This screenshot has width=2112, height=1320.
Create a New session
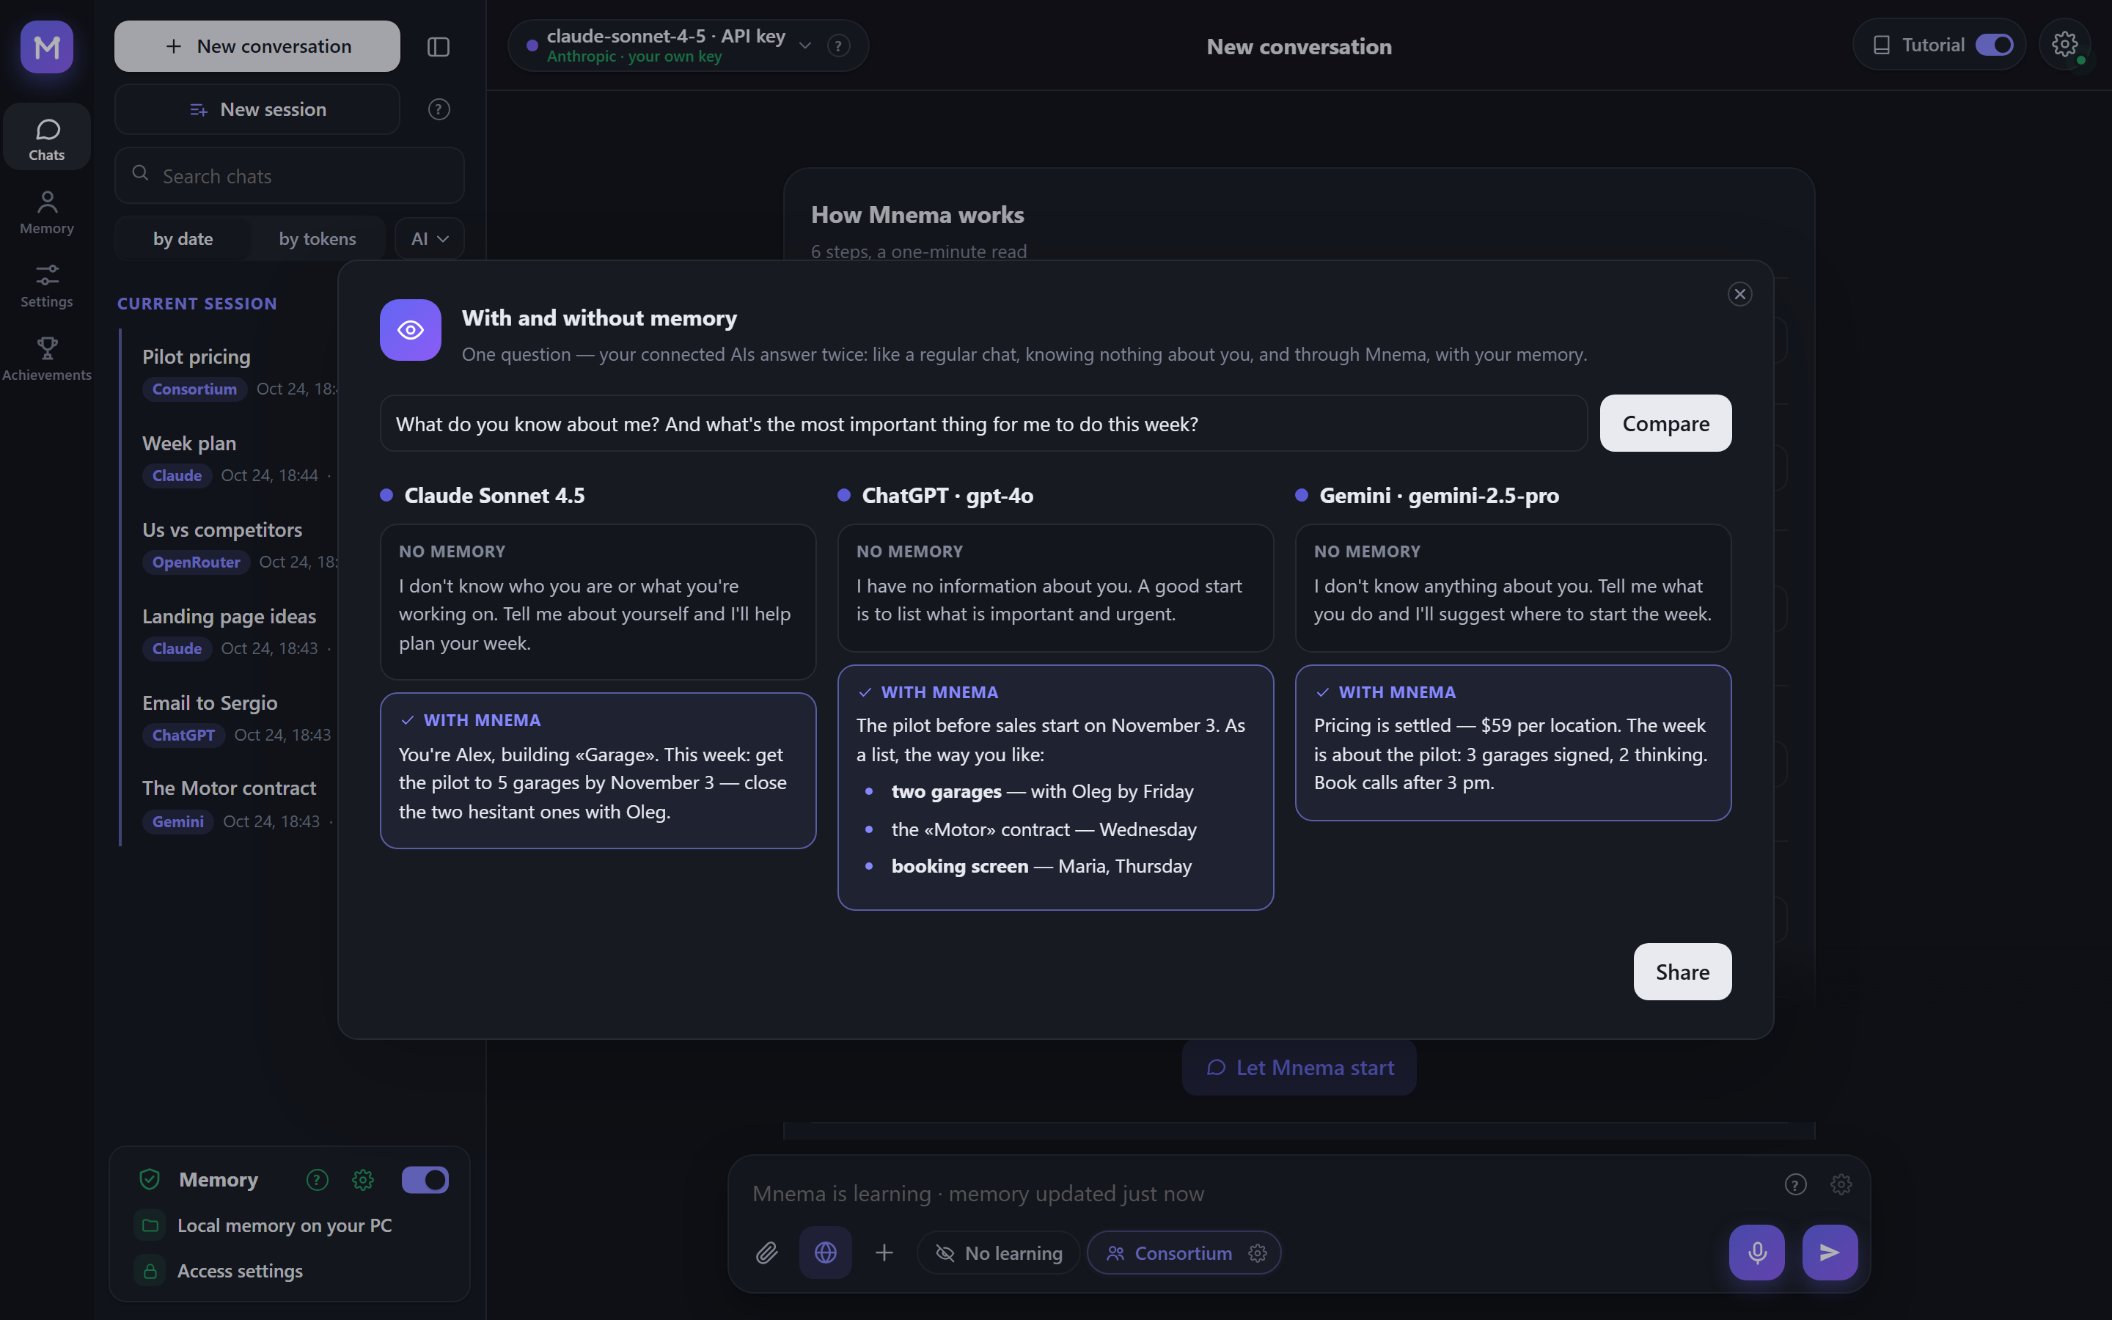(257, 109)
